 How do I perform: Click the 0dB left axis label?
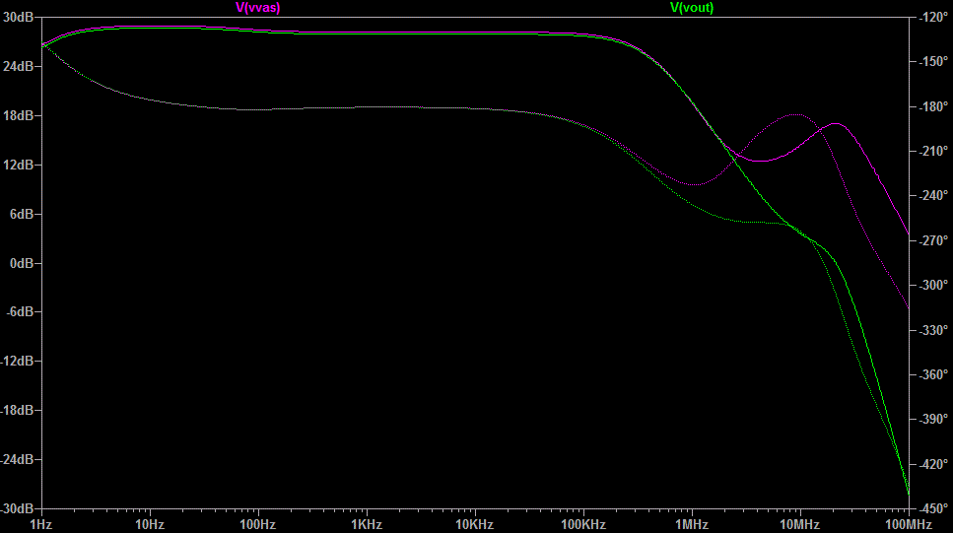click(x=22, y=263)
